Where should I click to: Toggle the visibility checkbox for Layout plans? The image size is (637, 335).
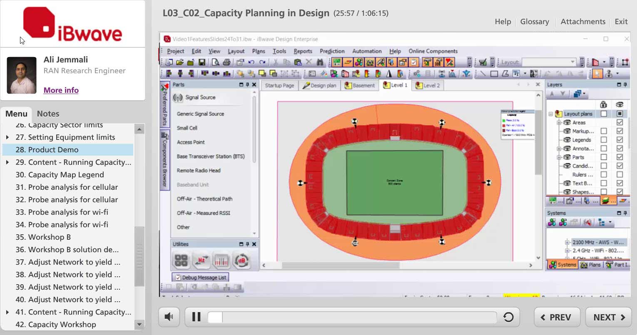point(620,114)
